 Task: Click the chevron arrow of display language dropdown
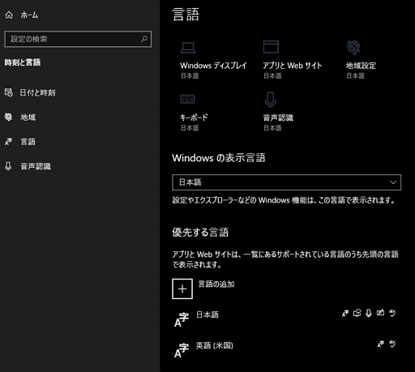(x=393, y=182)
